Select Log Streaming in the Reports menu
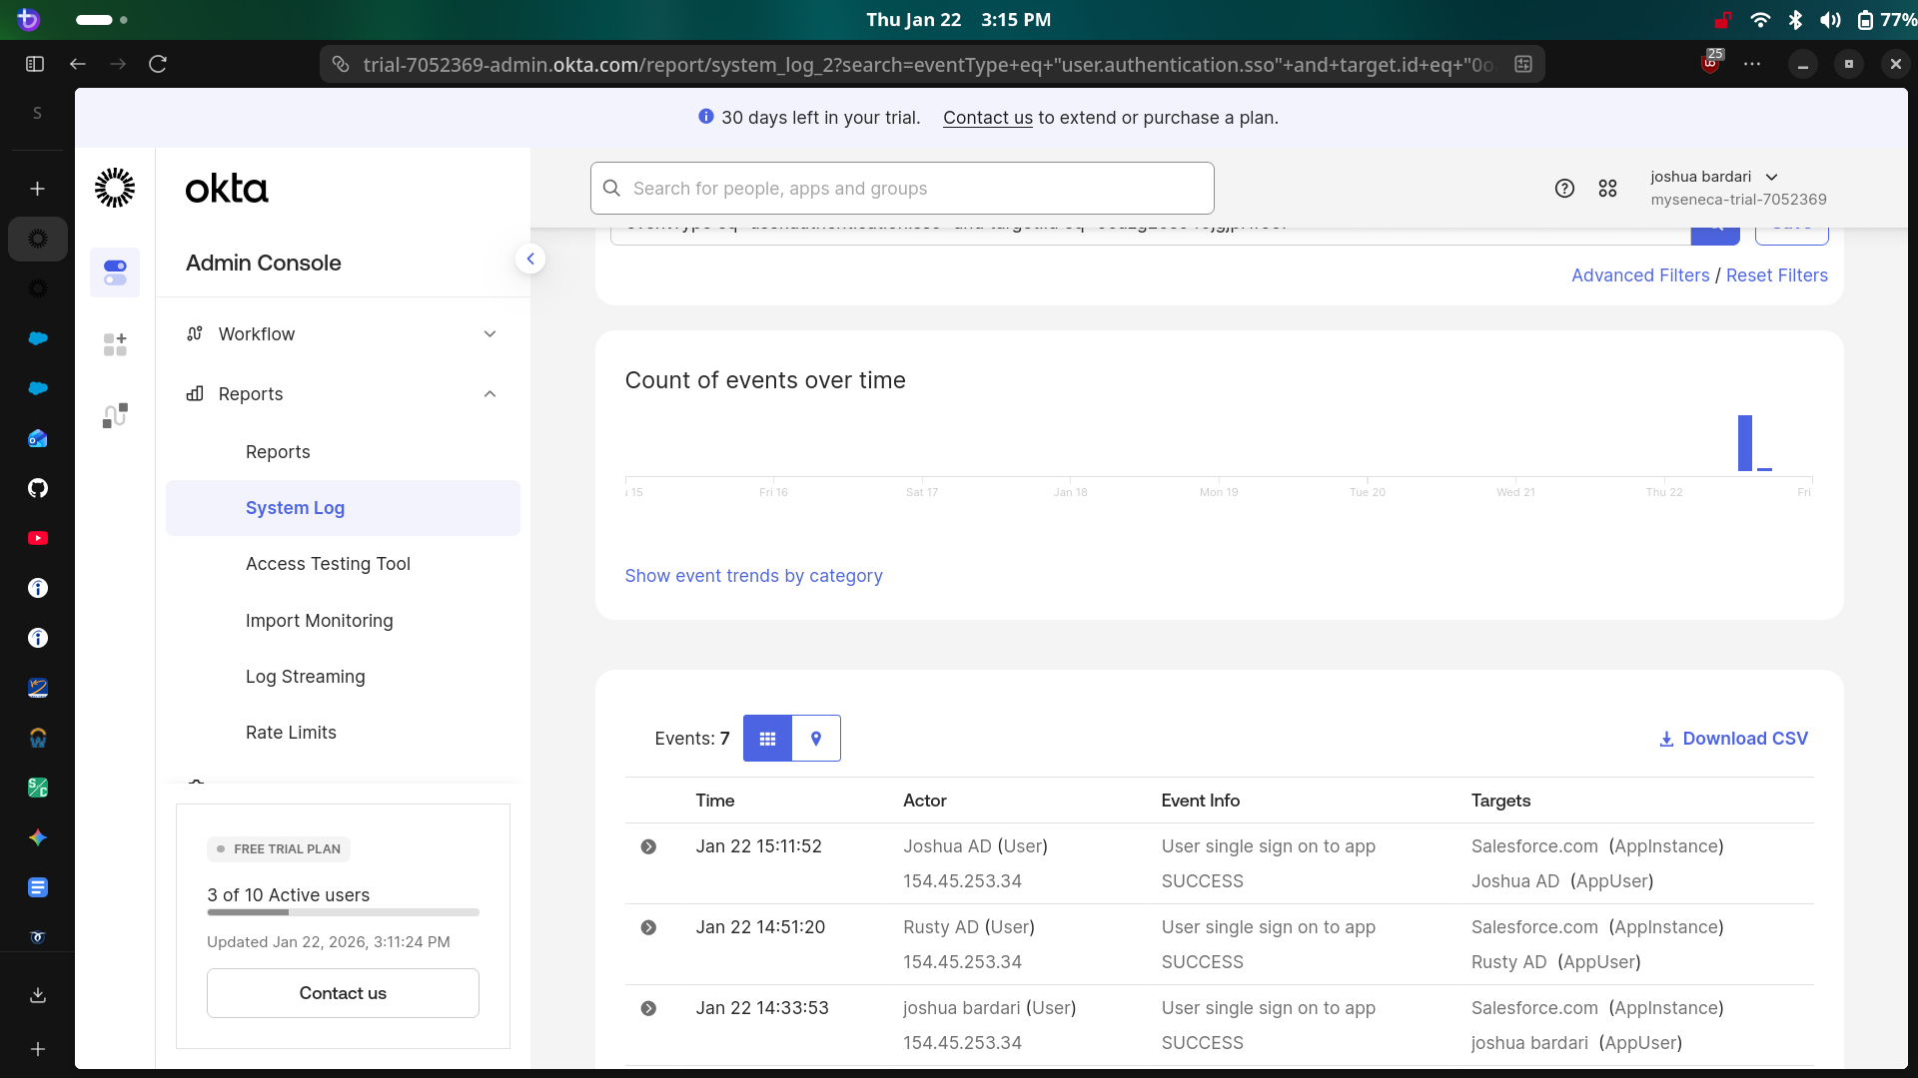 (x=305, y=677)
